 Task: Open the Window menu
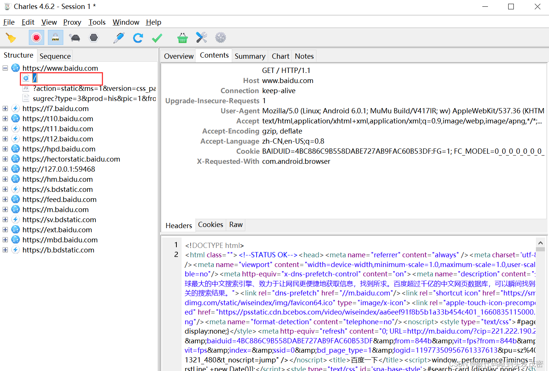point(126,22)
